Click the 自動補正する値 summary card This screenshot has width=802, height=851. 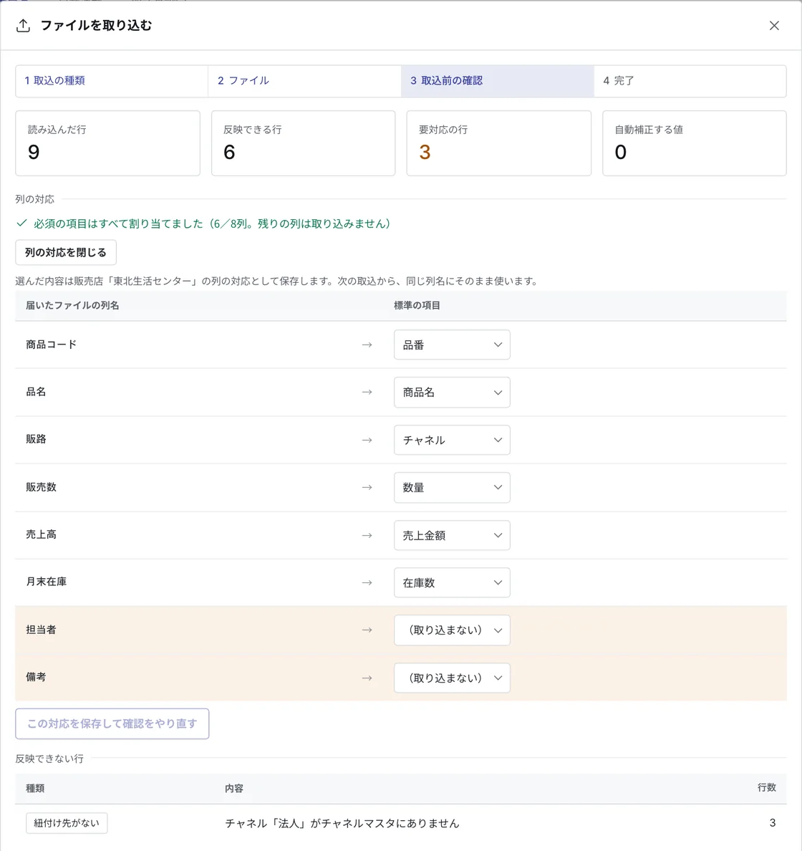(694, 143)
